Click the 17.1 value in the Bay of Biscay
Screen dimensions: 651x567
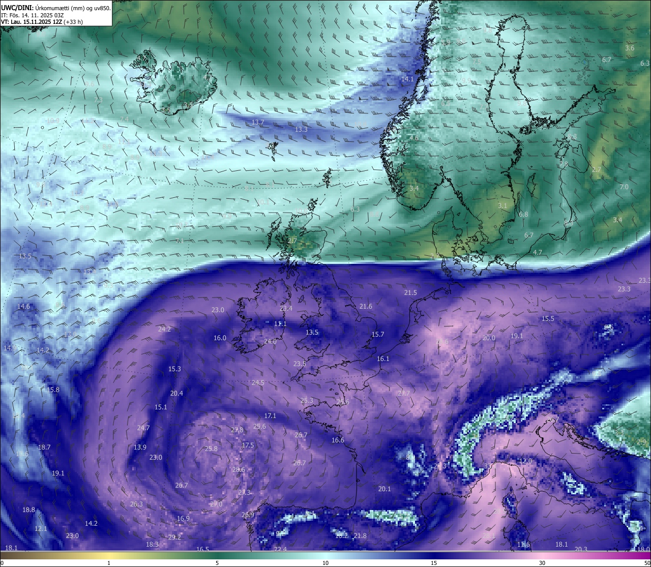pyautogui.click(x=270, y=416)
